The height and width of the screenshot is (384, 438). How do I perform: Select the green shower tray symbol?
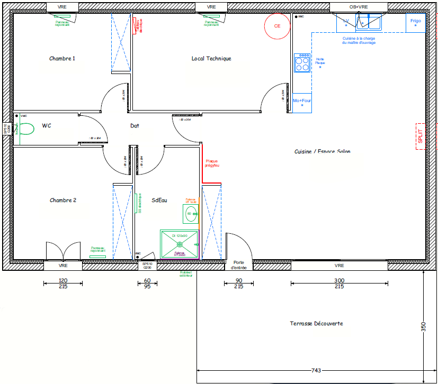pyautogui.click(x=180, y=244)
